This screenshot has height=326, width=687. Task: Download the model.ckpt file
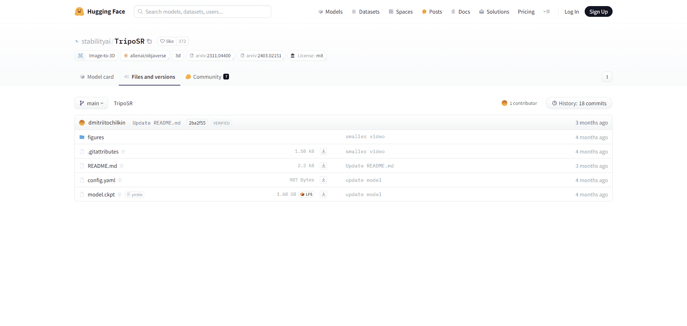pos(323,194)
